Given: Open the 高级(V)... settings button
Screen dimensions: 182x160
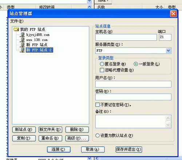Looking at the screenshot, I should pyautogui.click(x=77, y=138).
